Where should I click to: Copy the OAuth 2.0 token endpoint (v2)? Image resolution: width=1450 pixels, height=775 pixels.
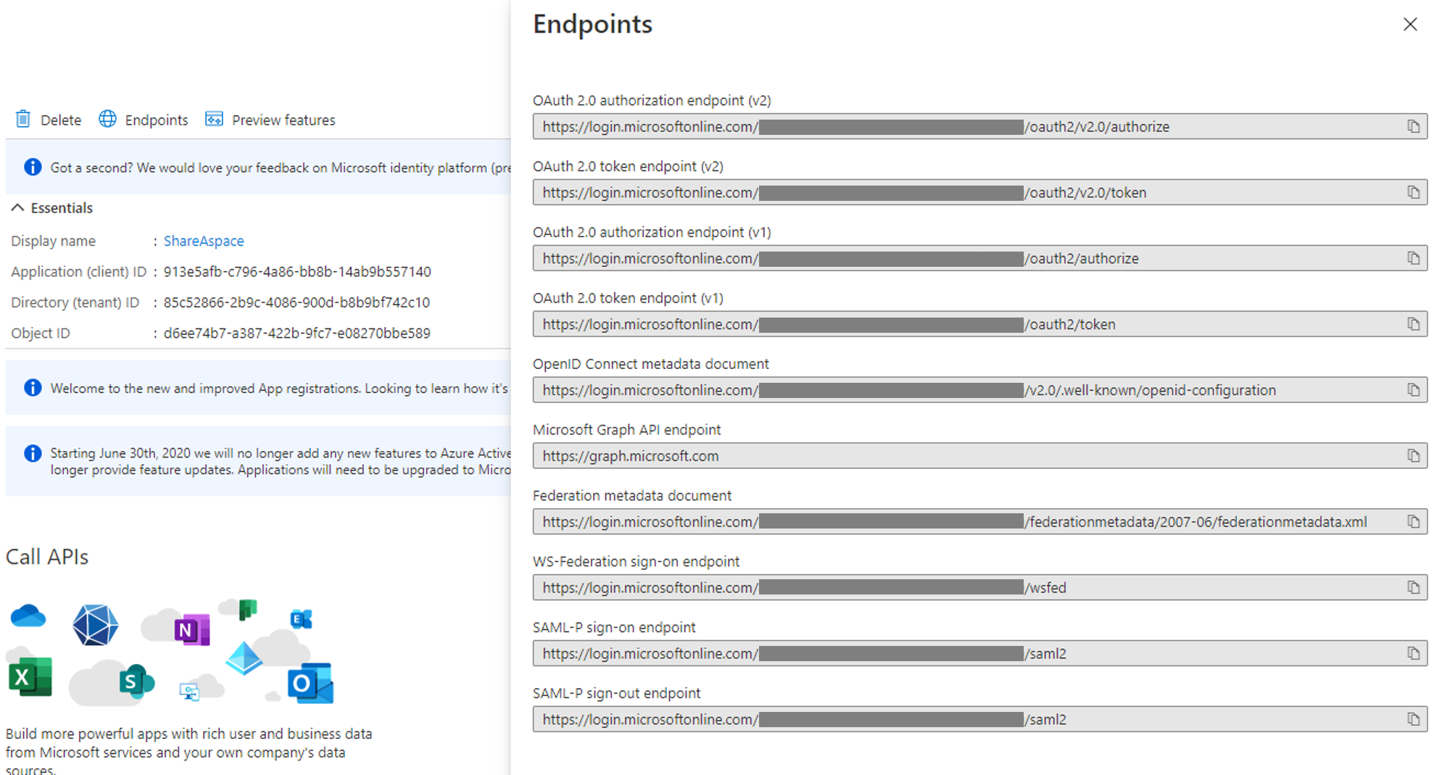click(1413, 192)
